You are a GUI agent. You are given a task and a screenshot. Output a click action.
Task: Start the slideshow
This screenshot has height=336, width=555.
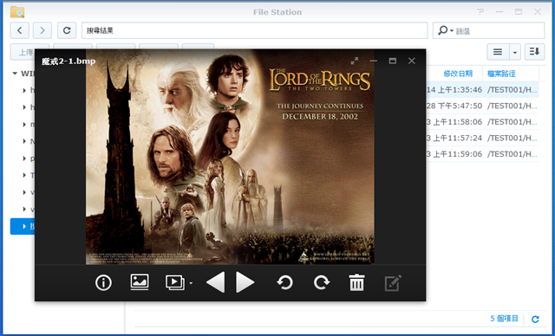point(175,282)
